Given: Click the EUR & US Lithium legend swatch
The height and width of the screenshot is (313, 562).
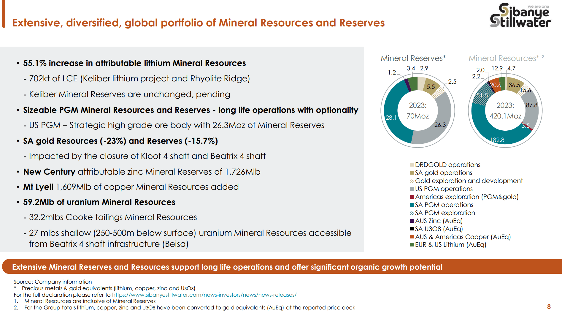Looking at the screenshot, I should pyautogui.click(x=412, y=245).
